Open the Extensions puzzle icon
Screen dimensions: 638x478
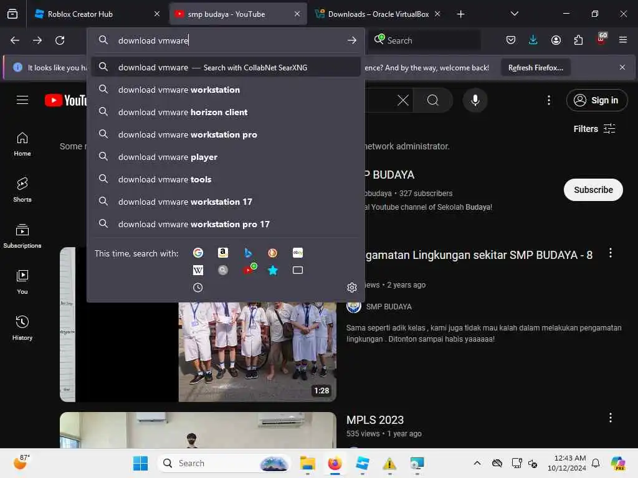coord(578,40)
